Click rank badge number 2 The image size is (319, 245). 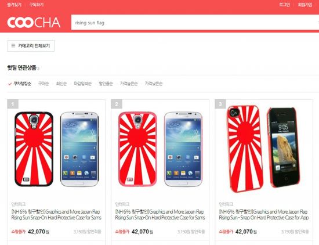[117, 104]
